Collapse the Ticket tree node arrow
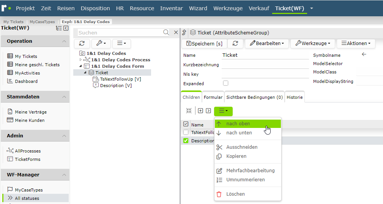Screen dimensions: 383x204 (85, 73)
